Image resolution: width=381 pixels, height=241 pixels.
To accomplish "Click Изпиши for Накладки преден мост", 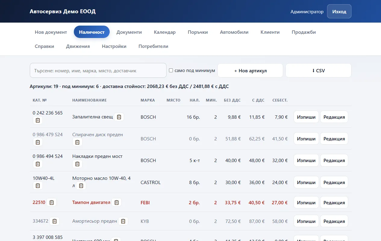I will [x=306, y=160].
